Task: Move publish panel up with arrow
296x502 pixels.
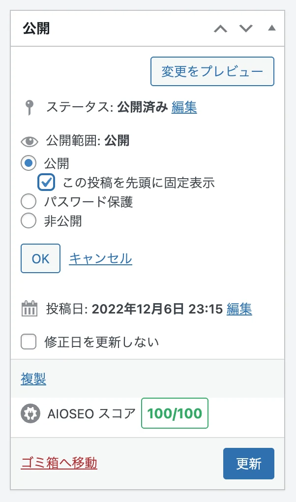Action: [221, 29]
